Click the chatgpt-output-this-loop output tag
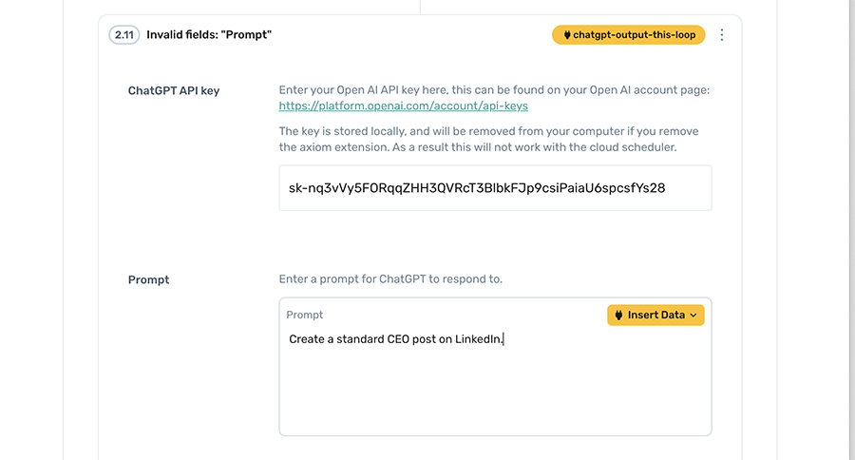Viewport: 855px width, 460px height. coord(629,35)
